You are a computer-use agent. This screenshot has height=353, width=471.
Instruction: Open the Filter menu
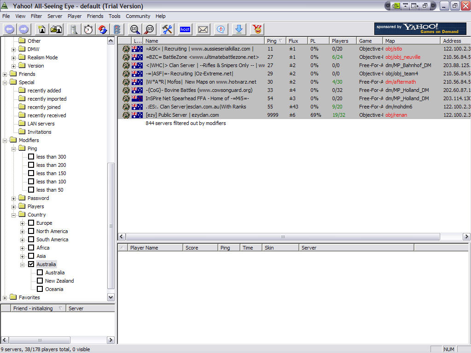click(36, 16)
